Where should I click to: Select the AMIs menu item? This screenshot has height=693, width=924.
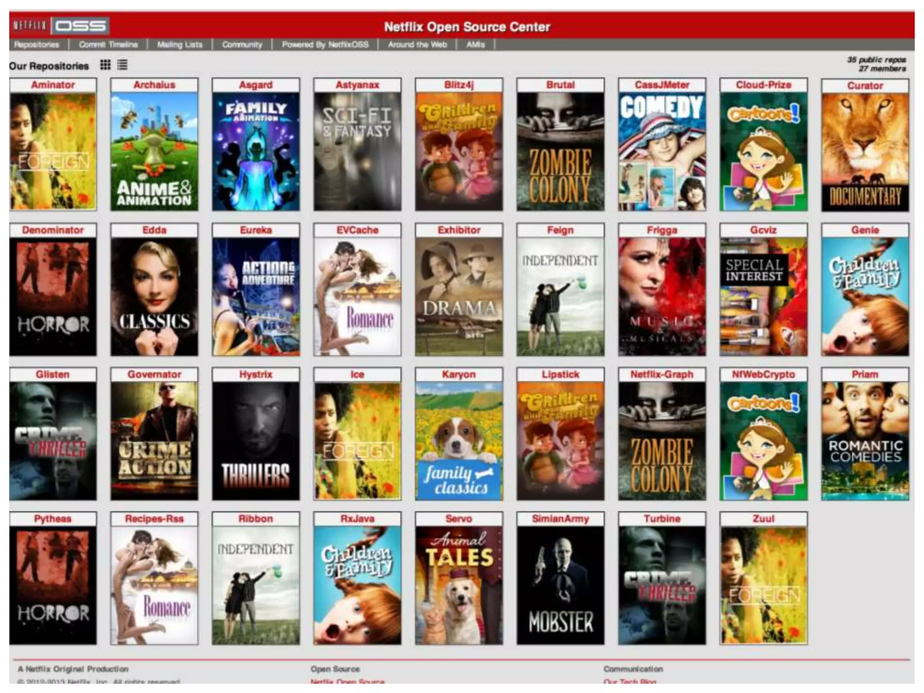(476, 45)
